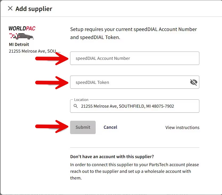Image resolution: width=222 pixels, height=195 pixels.
Task: Open the View instructions link
Action: pyautogui.click(x=182, y=128)
